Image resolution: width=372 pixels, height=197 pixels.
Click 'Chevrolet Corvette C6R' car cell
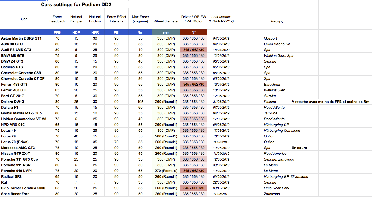24,73
